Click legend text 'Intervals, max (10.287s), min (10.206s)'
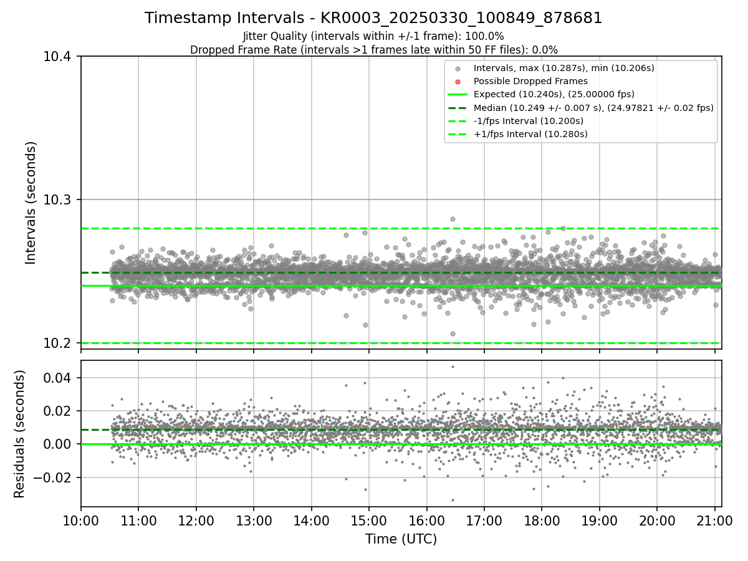Screen dimensions: 748x561 click(564, 68)
